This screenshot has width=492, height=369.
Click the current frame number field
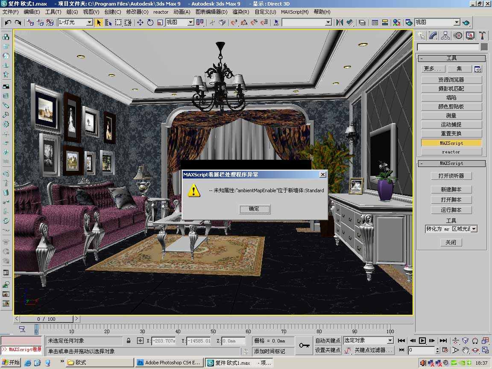(422, 350)
